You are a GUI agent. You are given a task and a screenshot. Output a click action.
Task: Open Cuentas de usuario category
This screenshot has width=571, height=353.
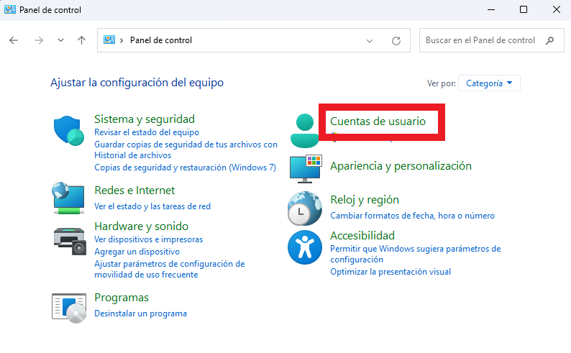point(378,122)
